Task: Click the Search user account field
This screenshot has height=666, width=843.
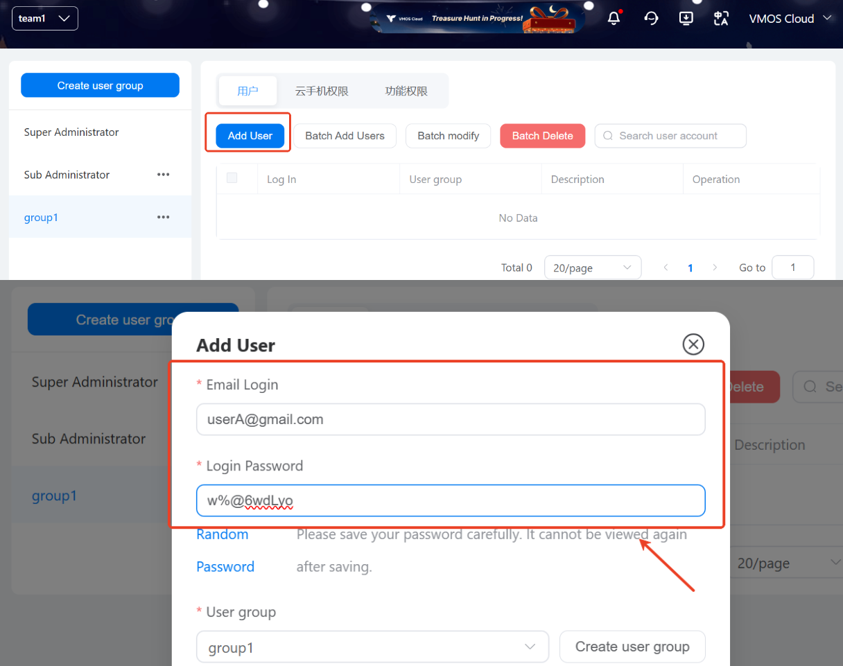Action: tap(670, 136)
